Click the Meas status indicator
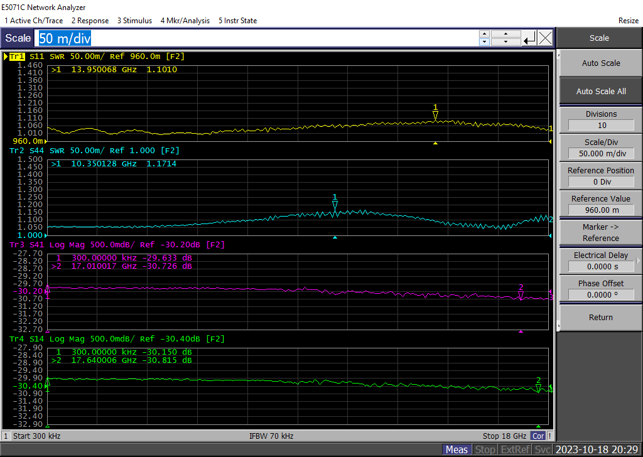The image size is (643, 457). [457, 449]
